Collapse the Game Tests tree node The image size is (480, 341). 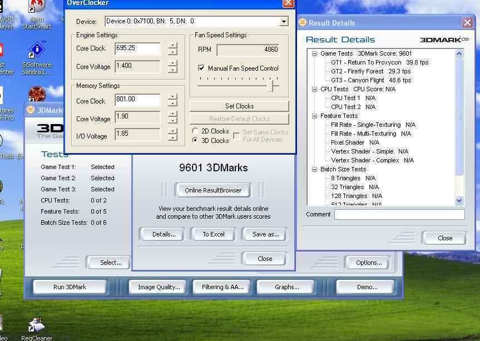(315, 54)
